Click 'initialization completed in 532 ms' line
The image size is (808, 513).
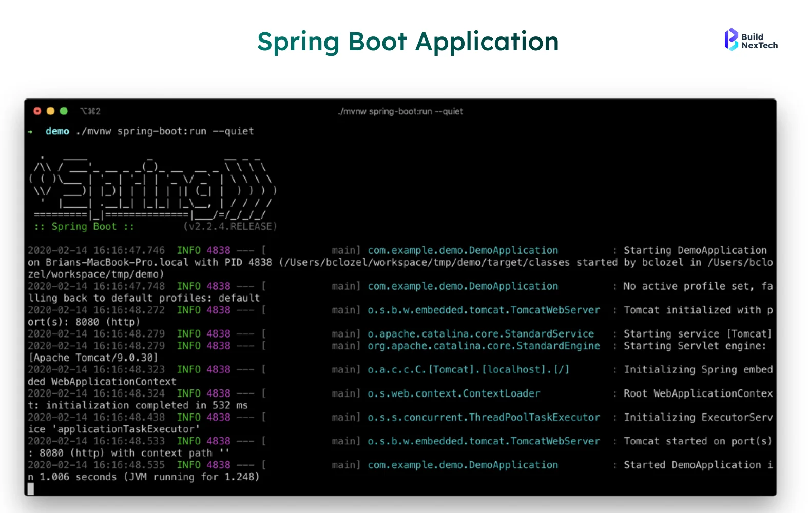(147, 405)
